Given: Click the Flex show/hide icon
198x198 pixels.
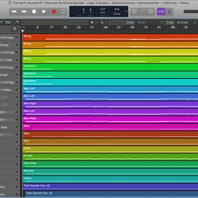Looking at the screenshot, I should pyautogui.click(x=8, y=22).
